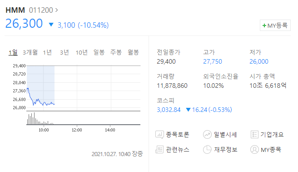Click the 26,680 y-axis label

tap(19, 99)
